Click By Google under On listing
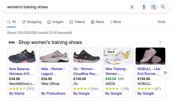 (81, 93)
